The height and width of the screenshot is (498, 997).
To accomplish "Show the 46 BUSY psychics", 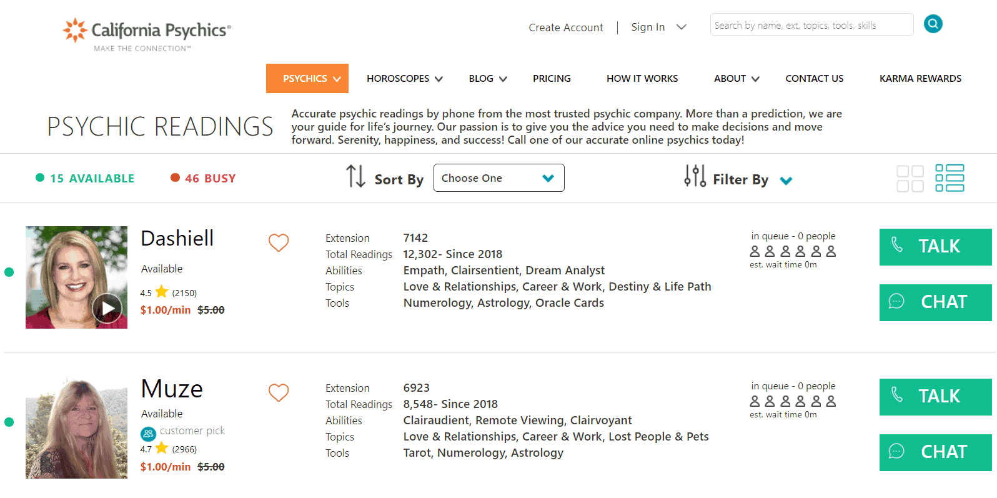I will [x=203, y=178].
